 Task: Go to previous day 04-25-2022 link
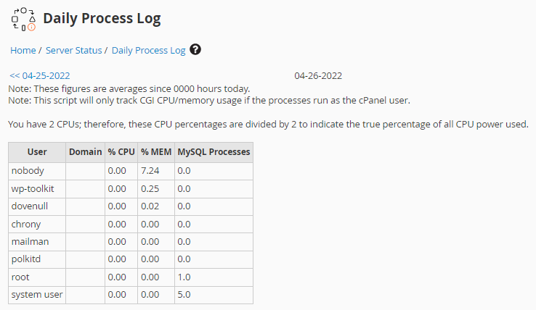point(40,75)
